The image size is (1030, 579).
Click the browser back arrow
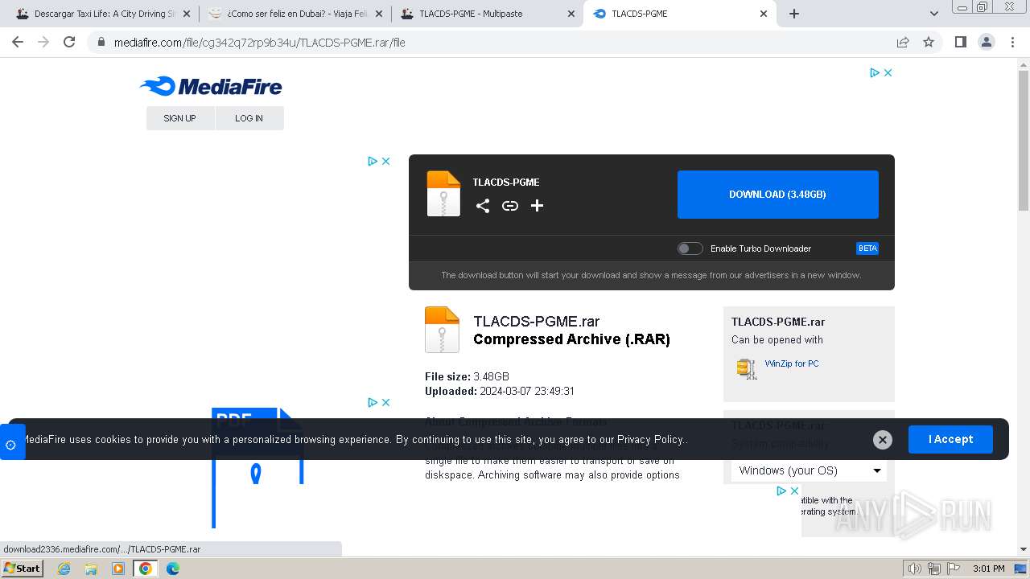tap(18, 42)
